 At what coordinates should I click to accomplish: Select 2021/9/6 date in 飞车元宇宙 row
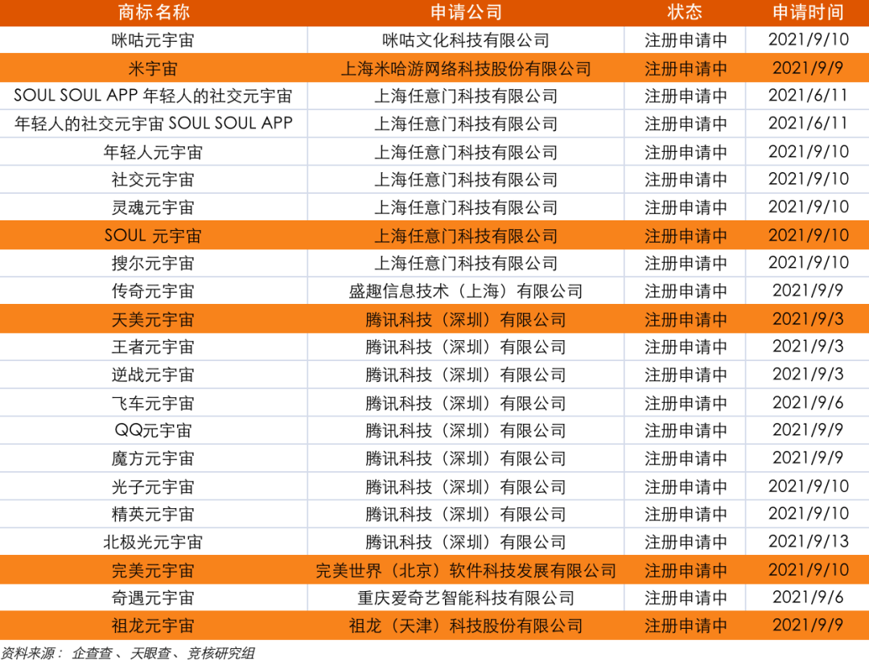(x=808, y=403)
